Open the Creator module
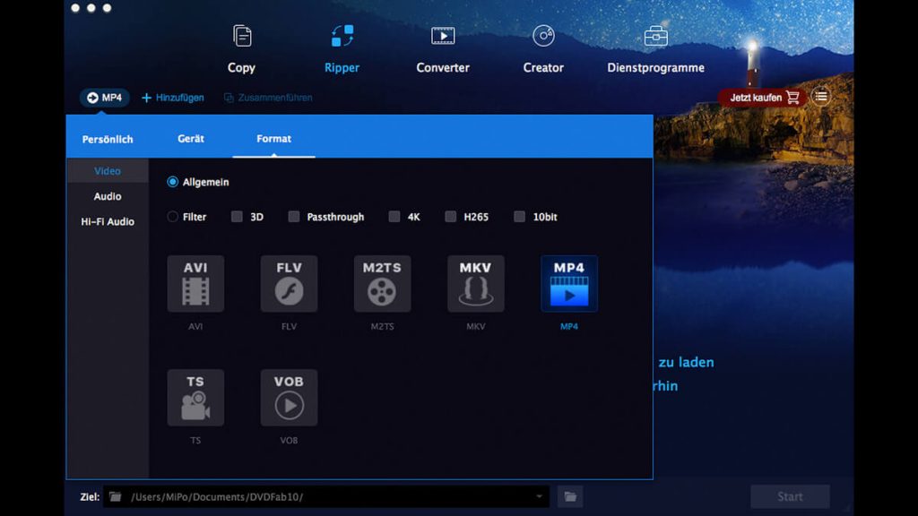The width and height of the screenshot is (918, 516). point(543,49)
